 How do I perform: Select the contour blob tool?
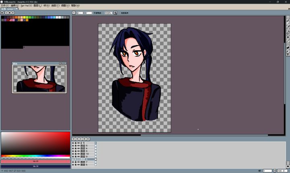[x=288, y=47]
